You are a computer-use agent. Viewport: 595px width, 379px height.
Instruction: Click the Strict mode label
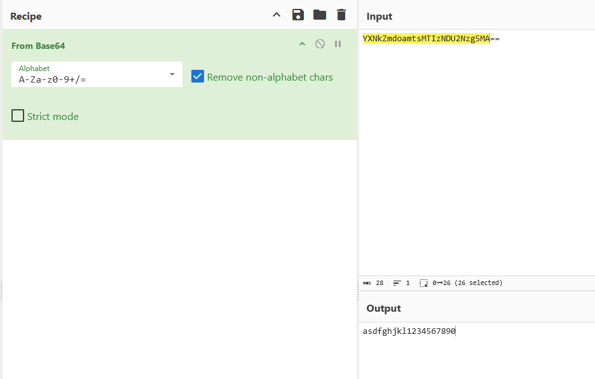pos(53,116)
